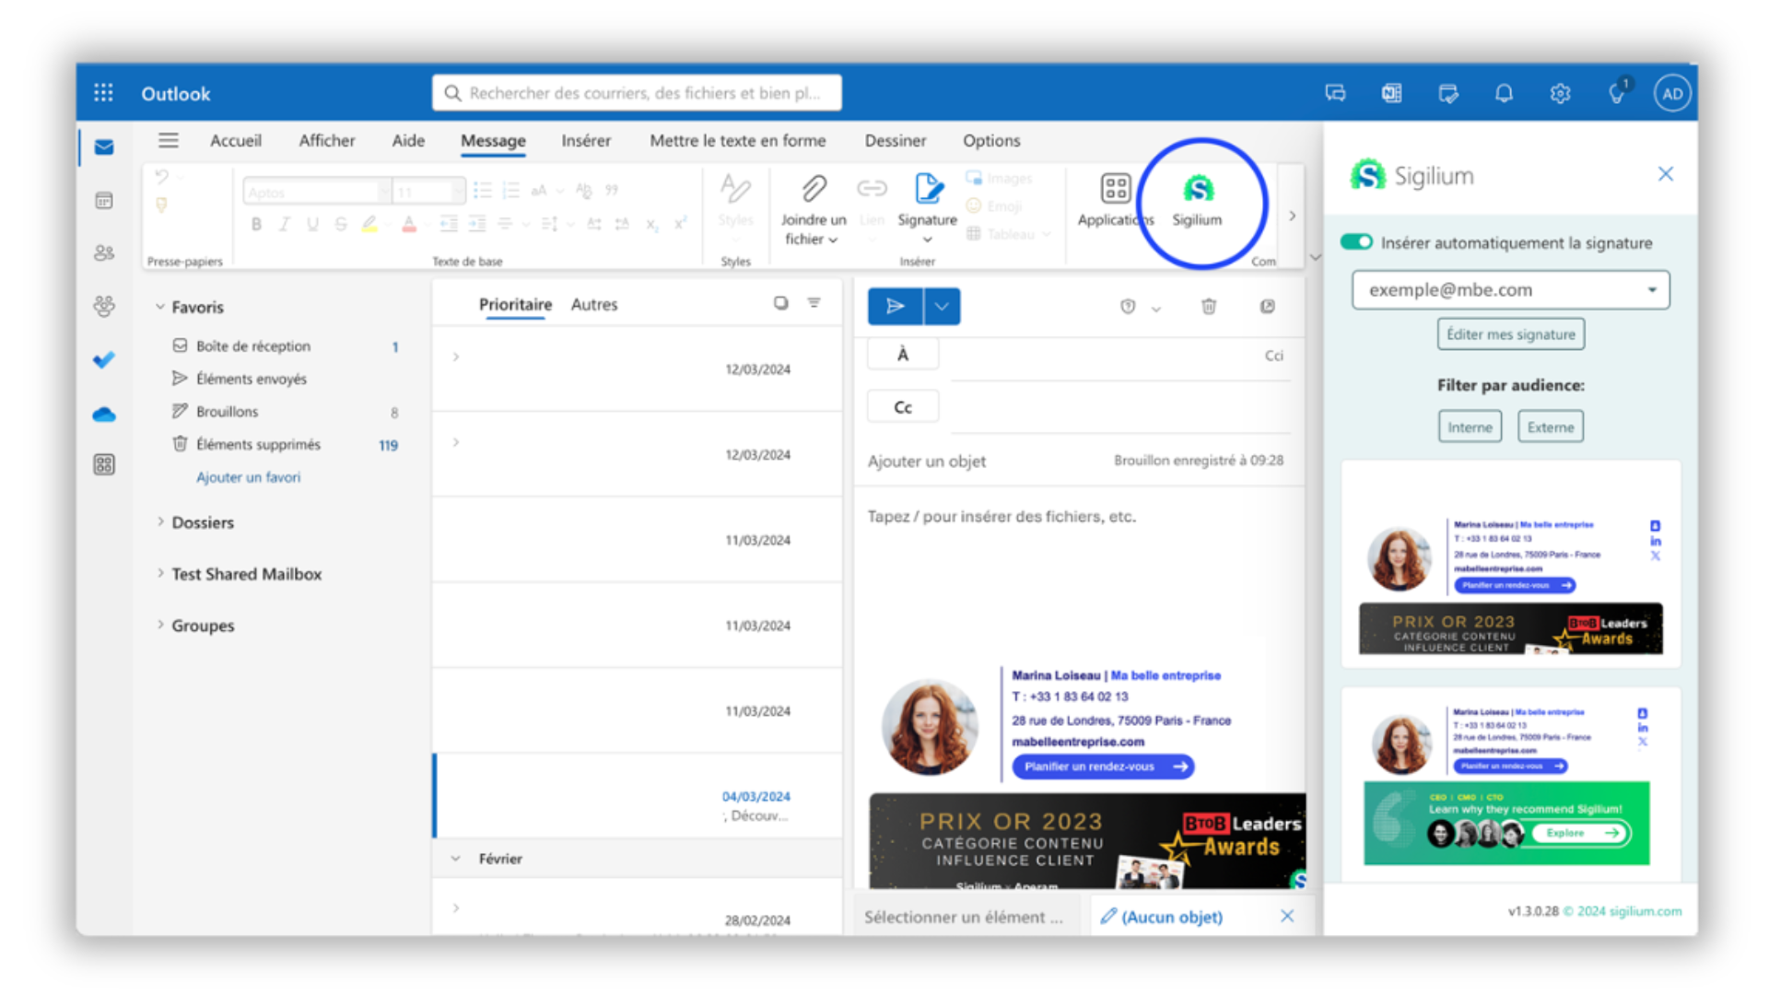Screen dimensions: 1769x995
Task: Switch to the Insérer ribbon tab
Action: 586,141
